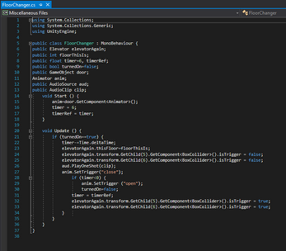Click the FloorChanger class icon
This screenshot has width=286, height=251.
tap(245, 13)
